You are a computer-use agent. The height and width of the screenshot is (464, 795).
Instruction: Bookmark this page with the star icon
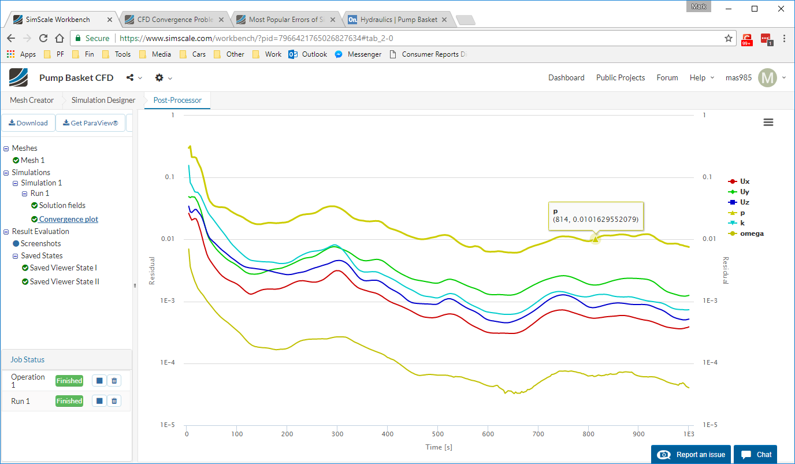[x=729, y=38]
